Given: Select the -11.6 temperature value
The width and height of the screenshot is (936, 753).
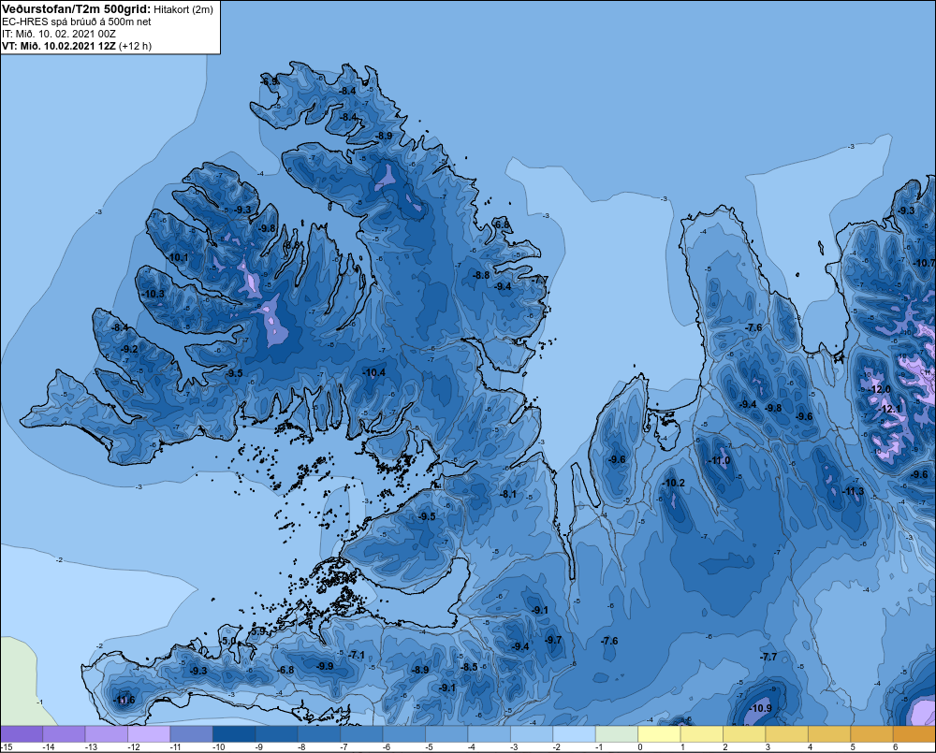Looking at the screenshot, I should coord(124,700).
